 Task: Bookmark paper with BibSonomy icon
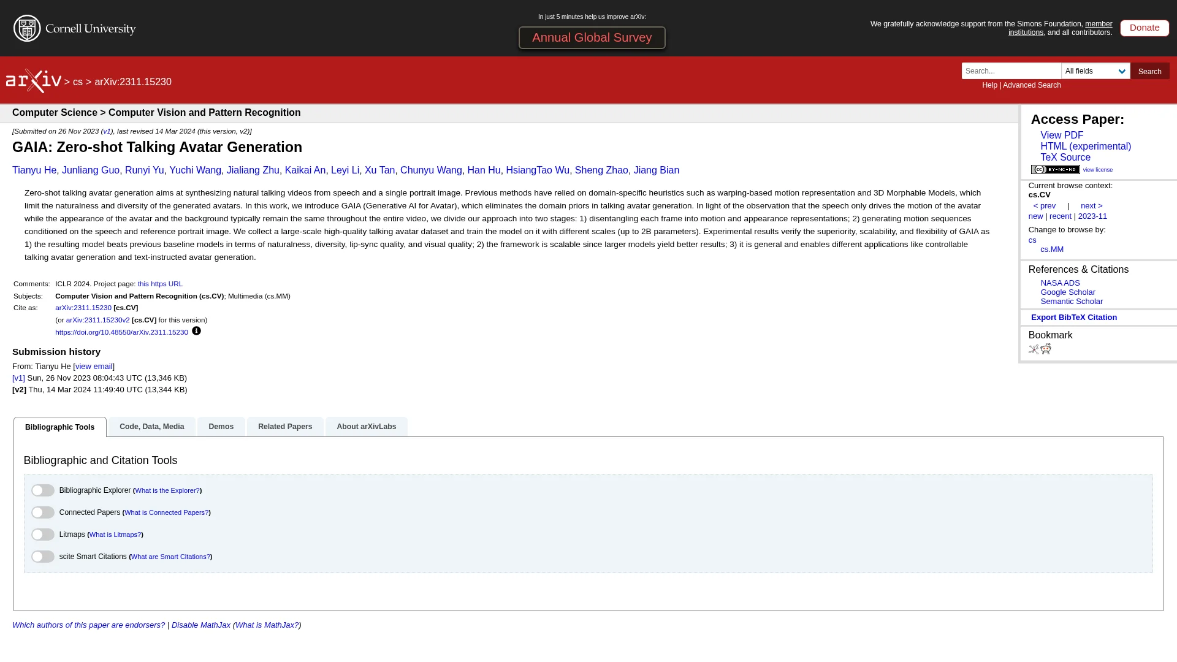point(1034,349)
